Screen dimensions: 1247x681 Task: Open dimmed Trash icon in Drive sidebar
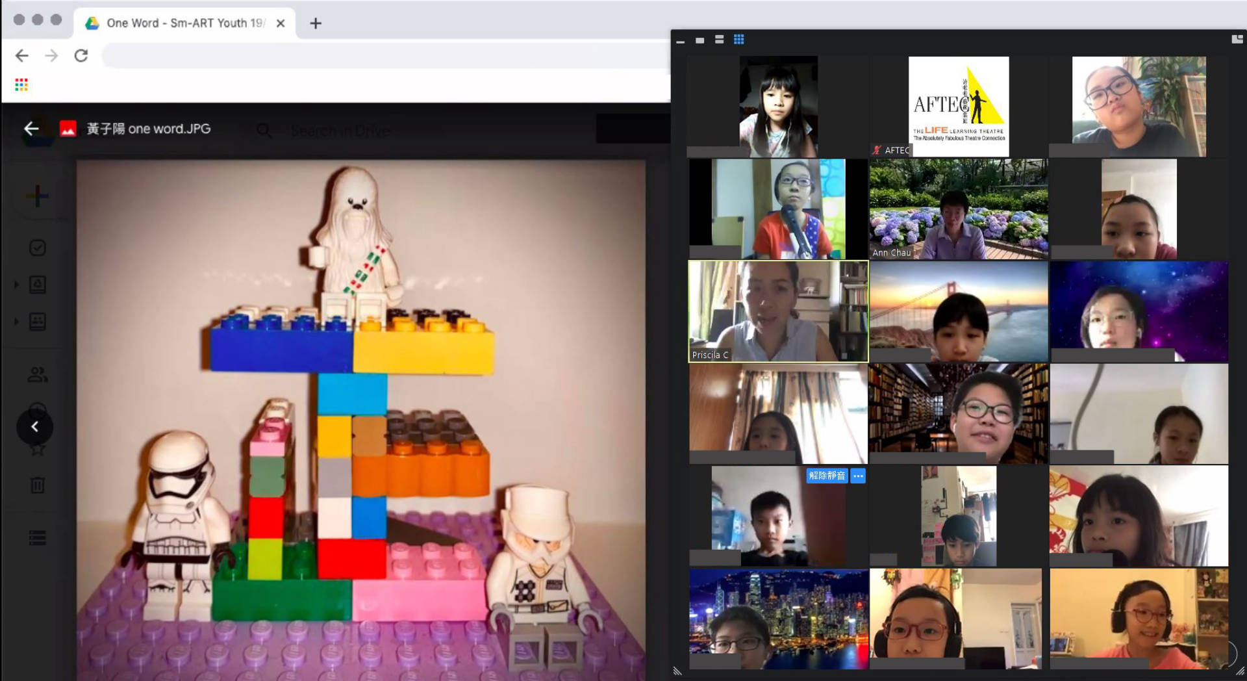tap(38, 485)
